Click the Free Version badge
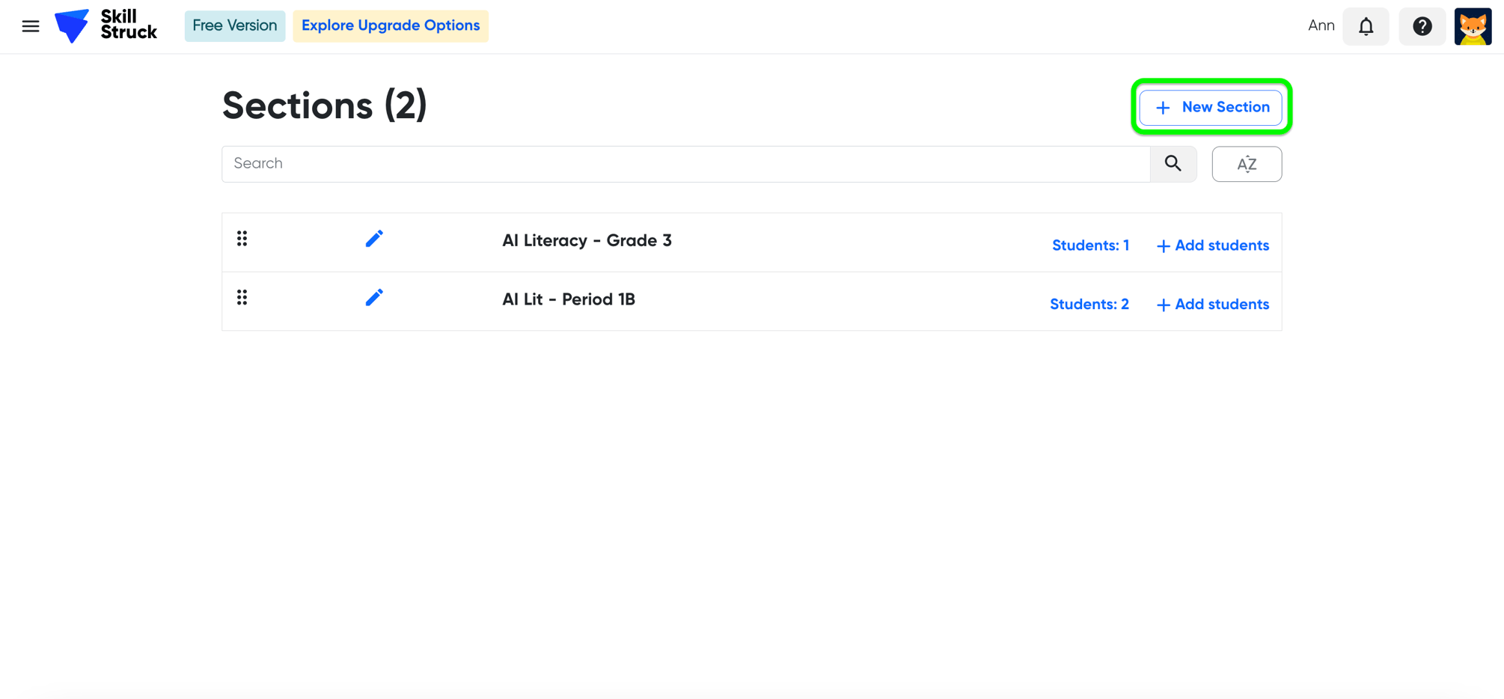The height and width of the screenshot is (699, 1504). [x=235, y=25]
